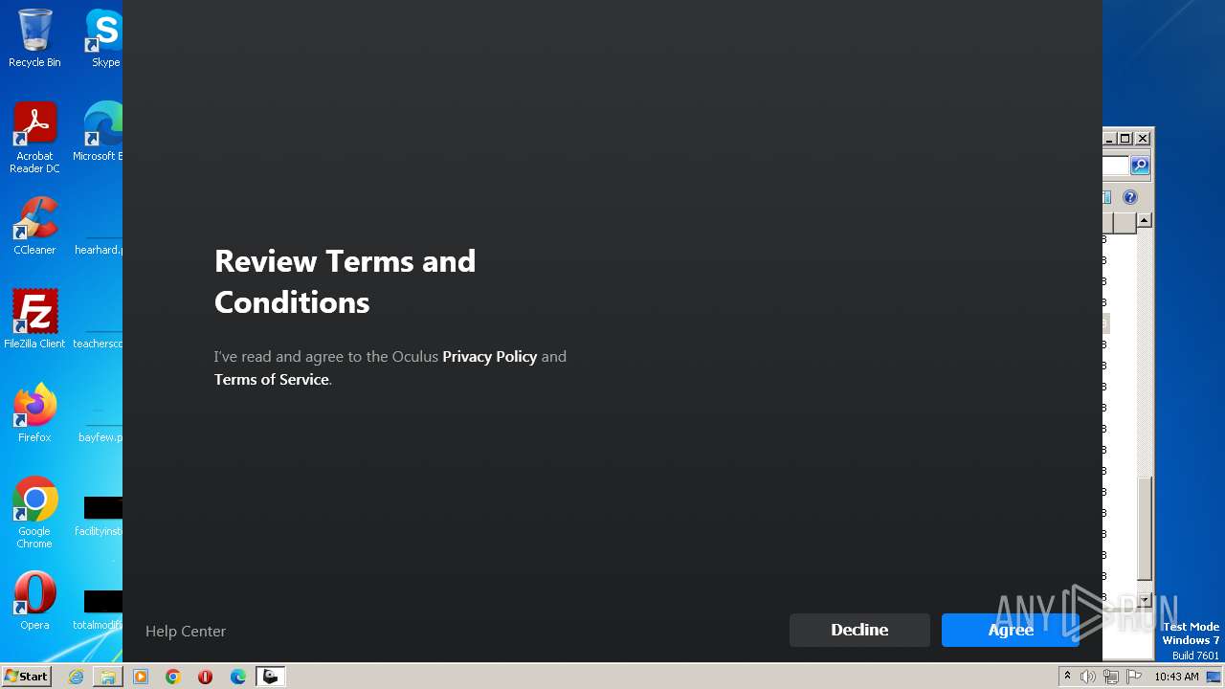Click the vertical scrollbar thumb in background window
The width and height of the screenshot is (1225, 689).
(1144, 527)
